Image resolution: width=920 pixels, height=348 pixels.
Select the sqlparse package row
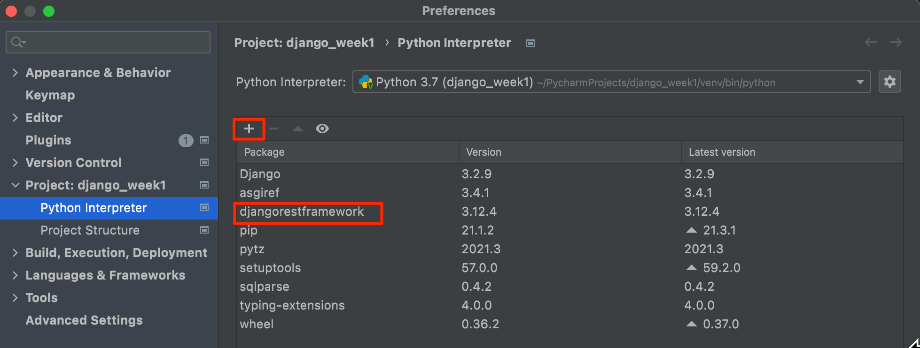tap(570, 287)
